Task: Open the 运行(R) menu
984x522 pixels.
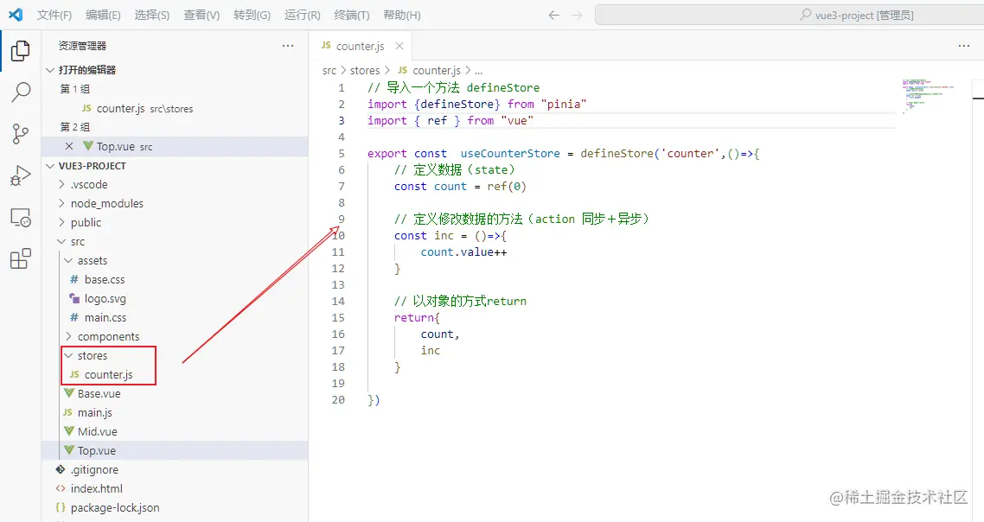Action: [x=302, y=15]
